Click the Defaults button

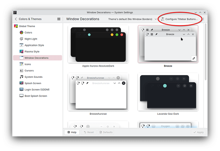(x=106, y=132)
